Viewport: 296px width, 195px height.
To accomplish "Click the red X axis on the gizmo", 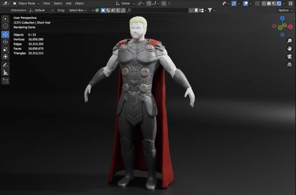I will click(290, 27).
